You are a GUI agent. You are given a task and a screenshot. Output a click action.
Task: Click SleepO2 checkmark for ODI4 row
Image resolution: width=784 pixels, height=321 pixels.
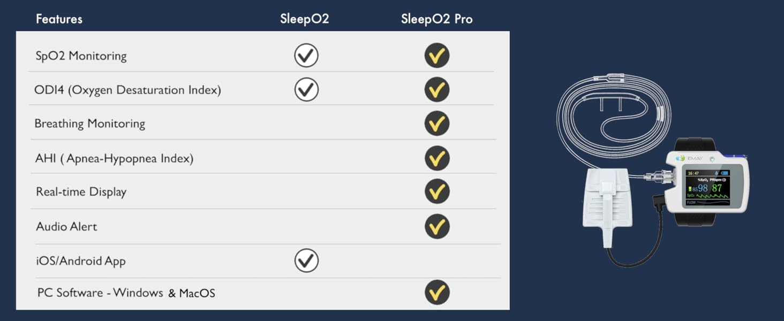(306, 90)
